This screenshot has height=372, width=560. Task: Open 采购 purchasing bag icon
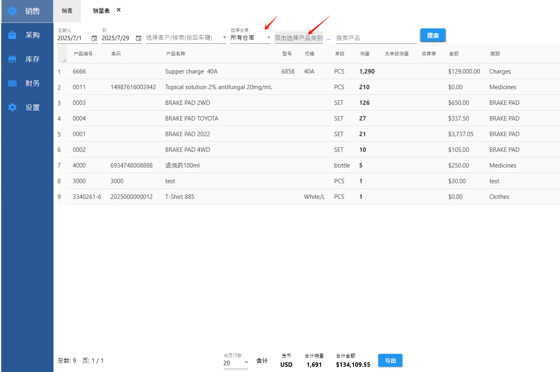[12, 35]
